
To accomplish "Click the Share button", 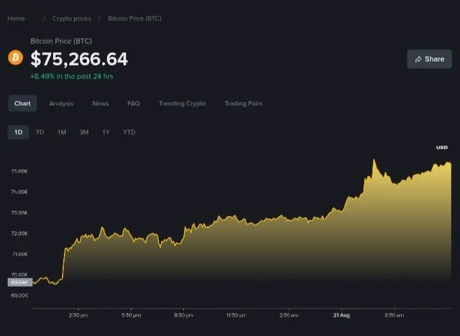I will click(429, 59).
